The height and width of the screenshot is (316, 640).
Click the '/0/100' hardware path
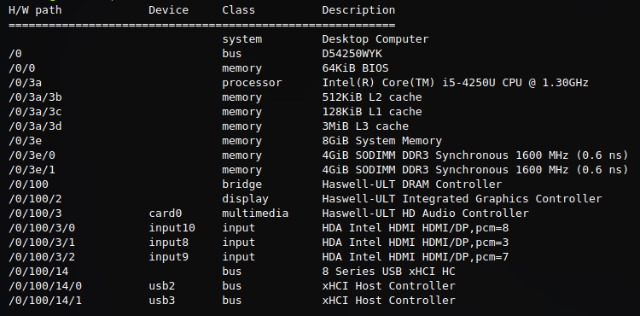point(28,184)
